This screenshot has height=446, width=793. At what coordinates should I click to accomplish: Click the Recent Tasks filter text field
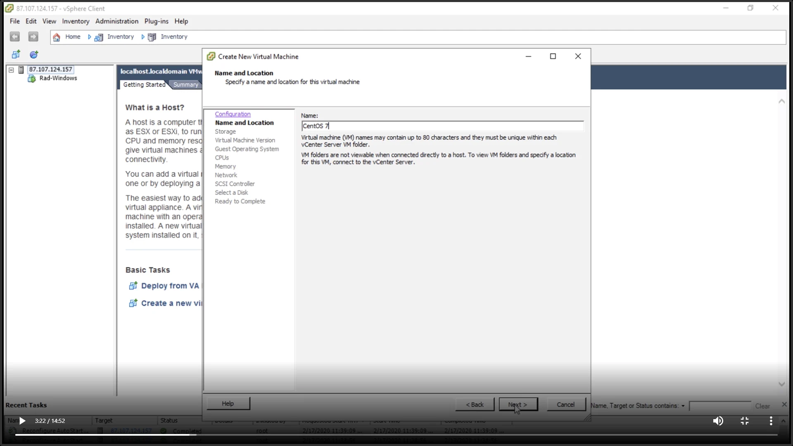[719, 406]
